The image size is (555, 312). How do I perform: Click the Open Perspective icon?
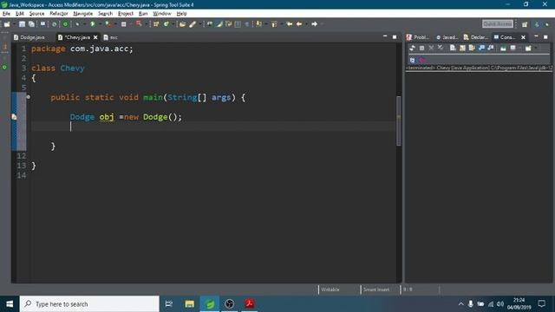[x=525, y=24]
